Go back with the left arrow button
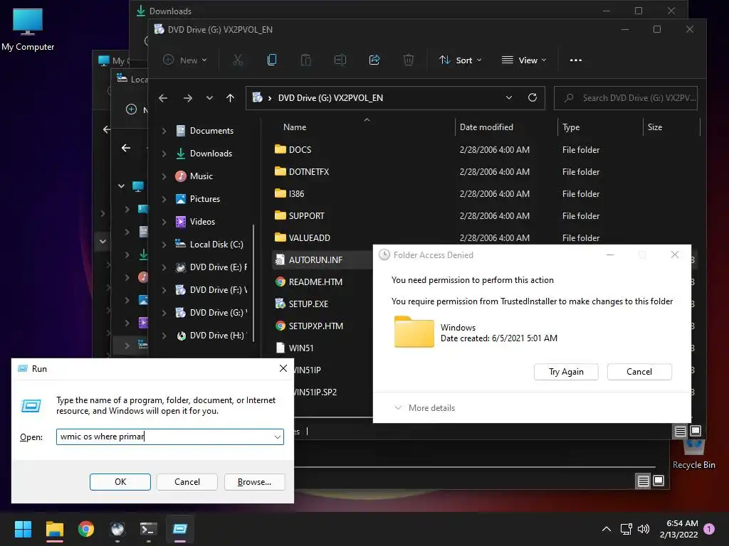 [163, 98]
